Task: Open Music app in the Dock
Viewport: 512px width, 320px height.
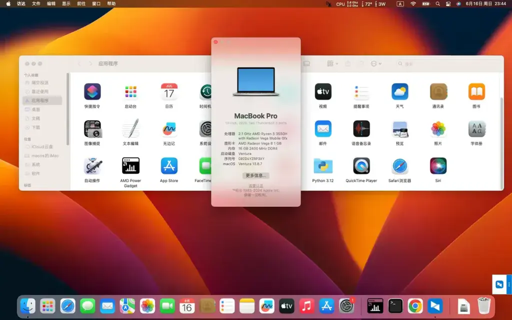Action: pyautogui.click(x=306, y=306)
